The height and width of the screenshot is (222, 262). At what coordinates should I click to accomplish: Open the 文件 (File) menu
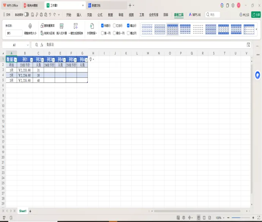tap(7, 15)
